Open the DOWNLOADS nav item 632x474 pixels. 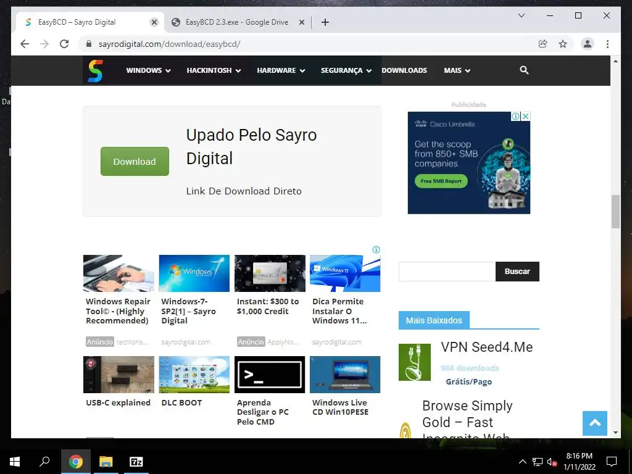[x=404, y=70]
